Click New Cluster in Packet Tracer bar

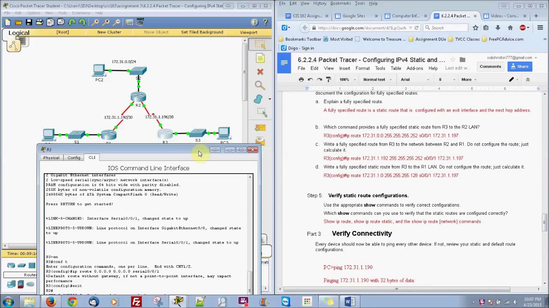109,32
